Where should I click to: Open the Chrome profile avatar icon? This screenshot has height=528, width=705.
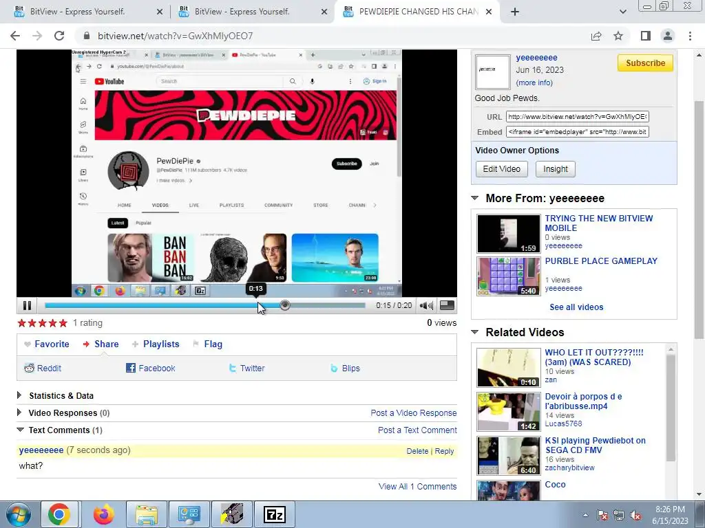pos(668,36)
